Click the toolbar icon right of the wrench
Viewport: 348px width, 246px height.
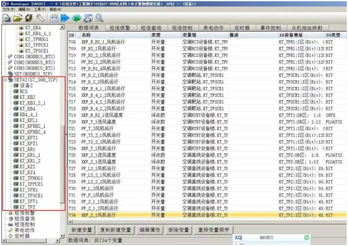point(54,18)
